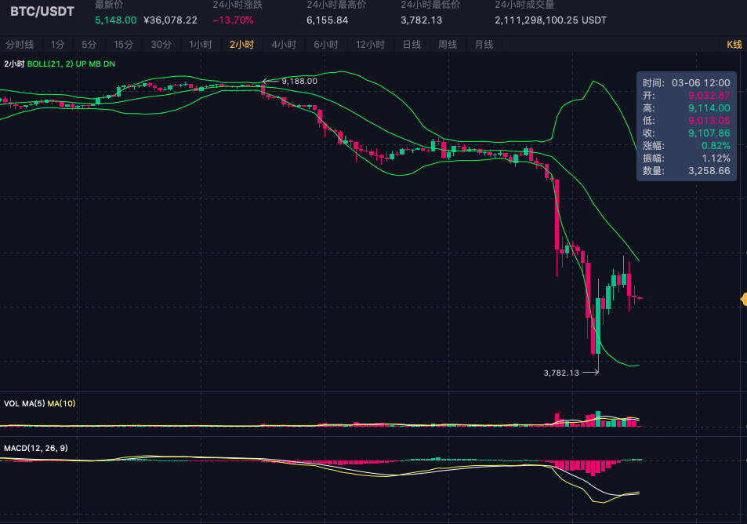This screenshot has height=524, width=747.
Task: Click the 24h volume 2,111,298,100.25 USDT
Action: (x=551, y=20)
